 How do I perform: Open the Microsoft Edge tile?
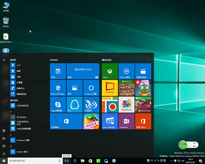click(x=58, y=88)
